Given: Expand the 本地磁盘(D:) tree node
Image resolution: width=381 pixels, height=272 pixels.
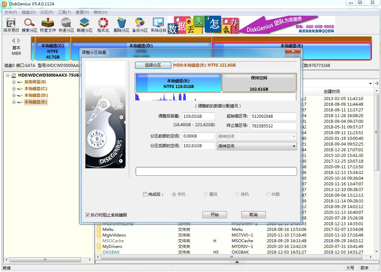Looking at the screenshot, I should pos(14,95).
